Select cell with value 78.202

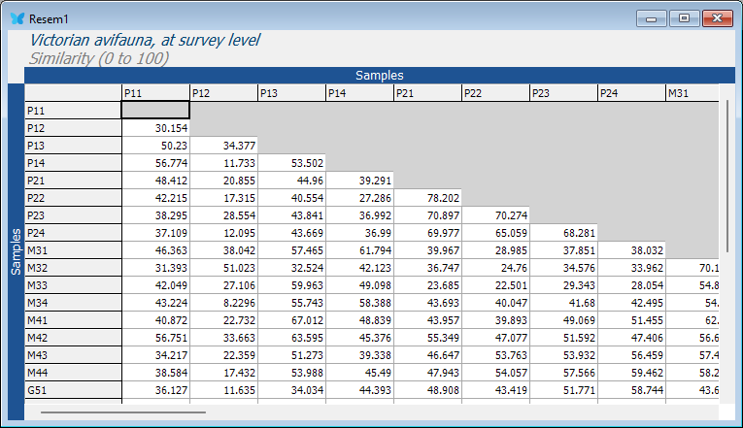pyautogui.click(x=426, y=198)
